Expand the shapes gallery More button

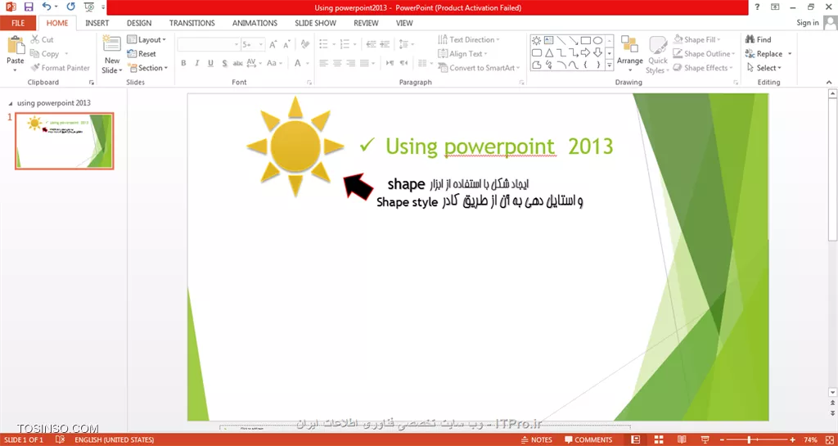pyautogui.click(x=609, y=65)
